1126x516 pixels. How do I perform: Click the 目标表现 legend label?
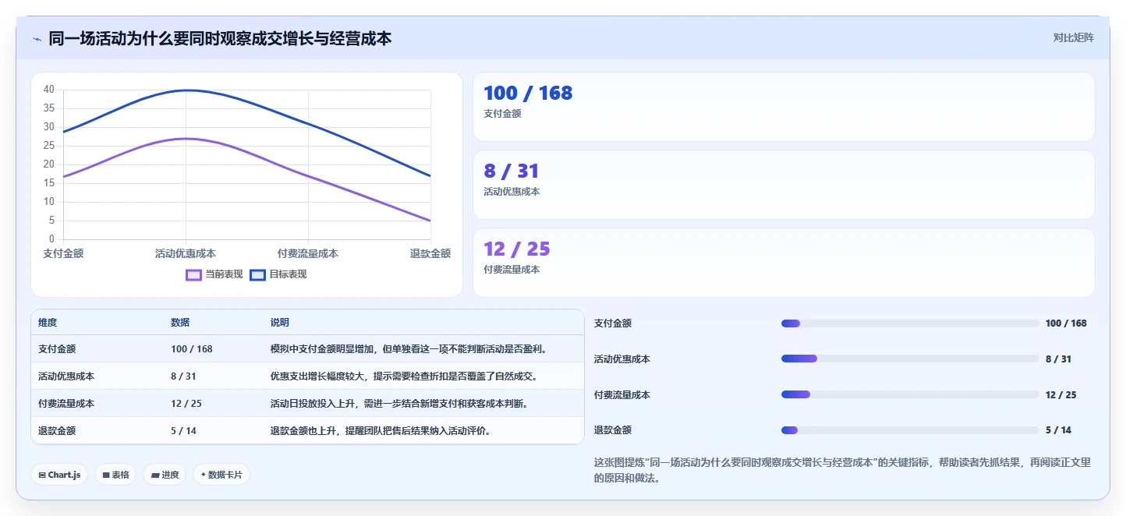pyautogui.click(x=288, y=274)
